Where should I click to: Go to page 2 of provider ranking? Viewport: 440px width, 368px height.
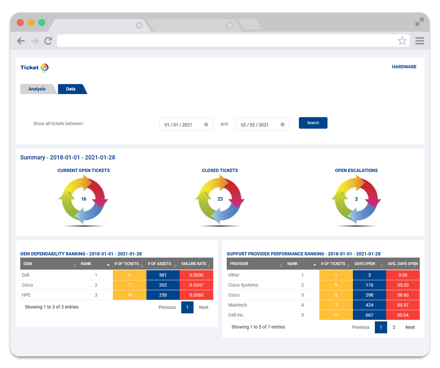pos(394,327)
